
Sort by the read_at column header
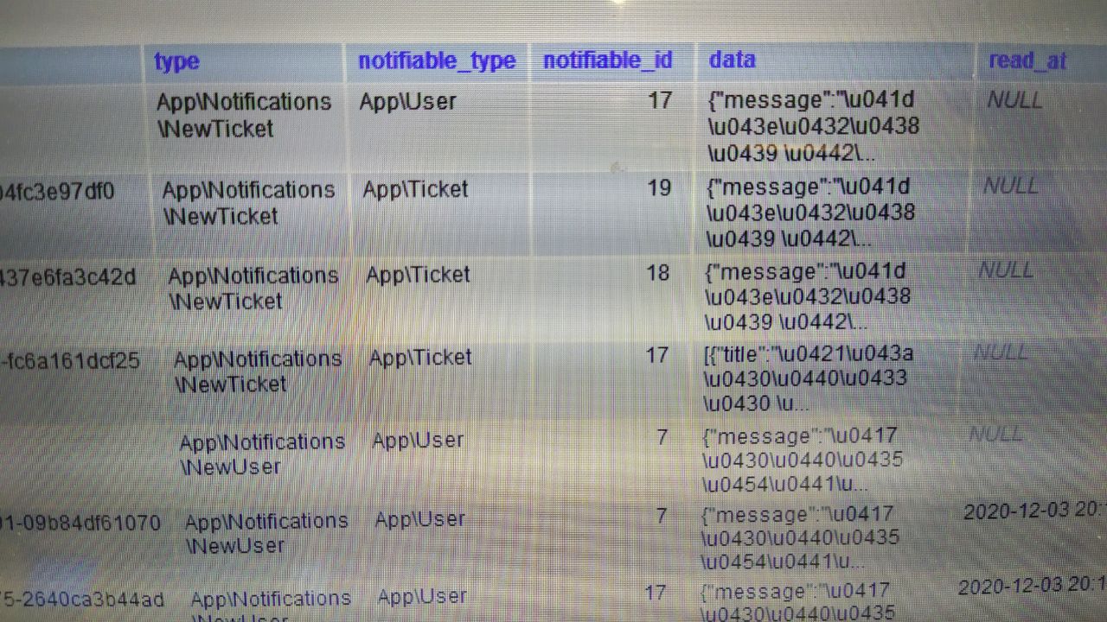click(1027, 60)
